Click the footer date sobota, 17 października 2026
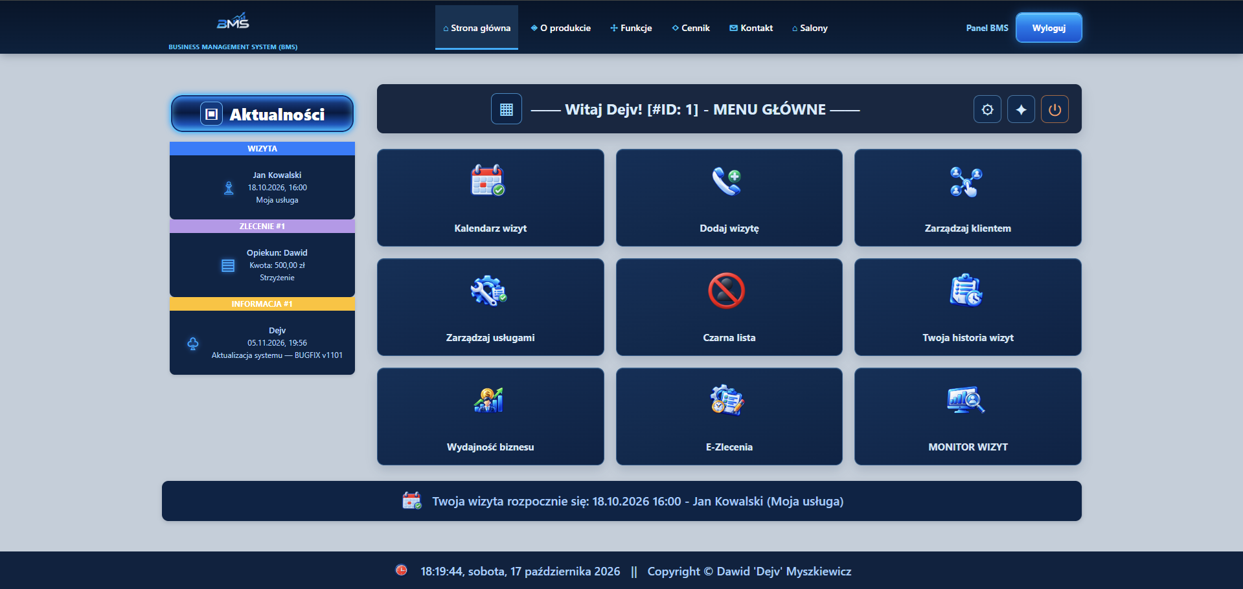The height and width of the screenshot is (589, 1243). [x=544, y=572]
